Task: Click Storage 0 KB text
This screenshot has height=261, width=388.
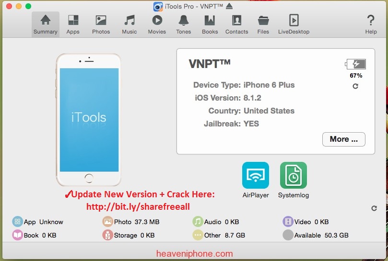Action: tap(134, 235)
